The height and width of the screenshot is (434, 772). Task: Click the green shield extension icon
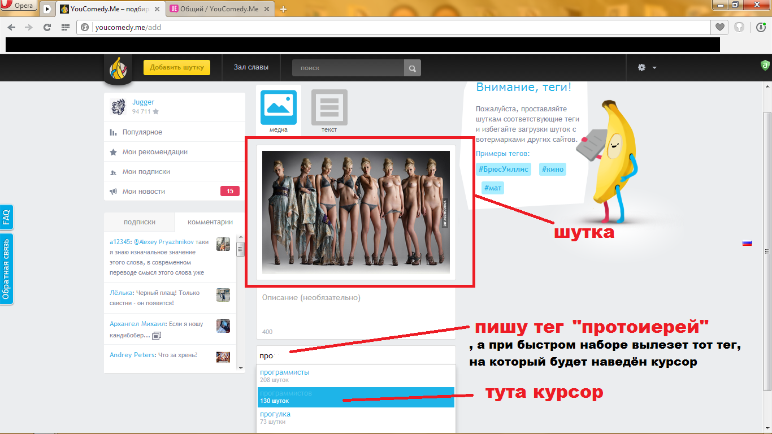(x=765, y=66)
